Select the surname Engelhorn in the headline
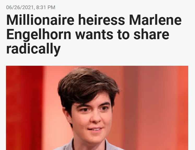Screen dimensions: 195x150 click(39, 35)
